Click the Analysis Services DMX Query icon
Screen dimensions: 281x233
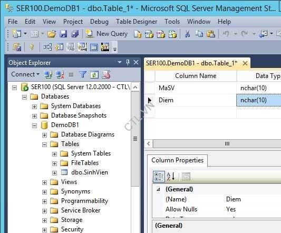161,34
